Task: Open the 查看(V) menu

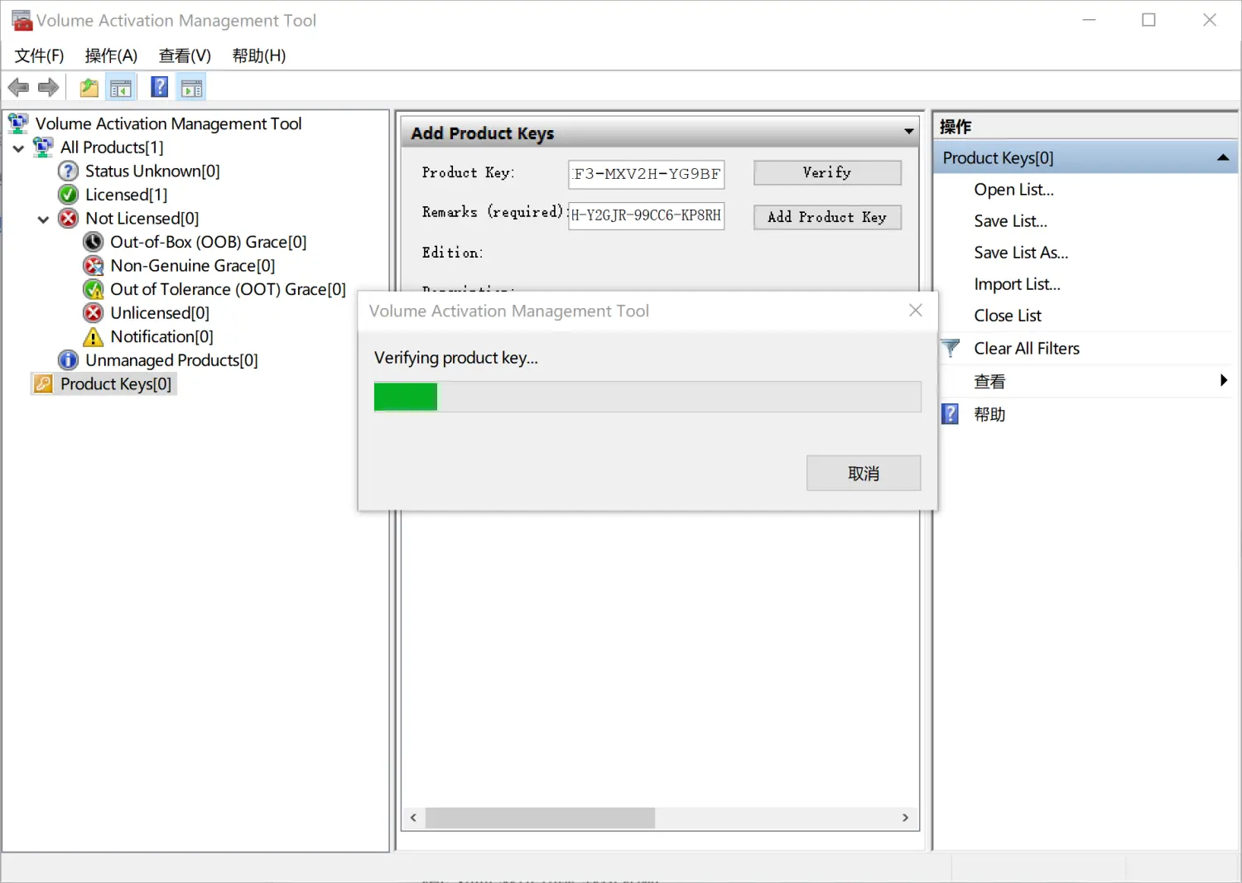Action: tap(185, 55)
